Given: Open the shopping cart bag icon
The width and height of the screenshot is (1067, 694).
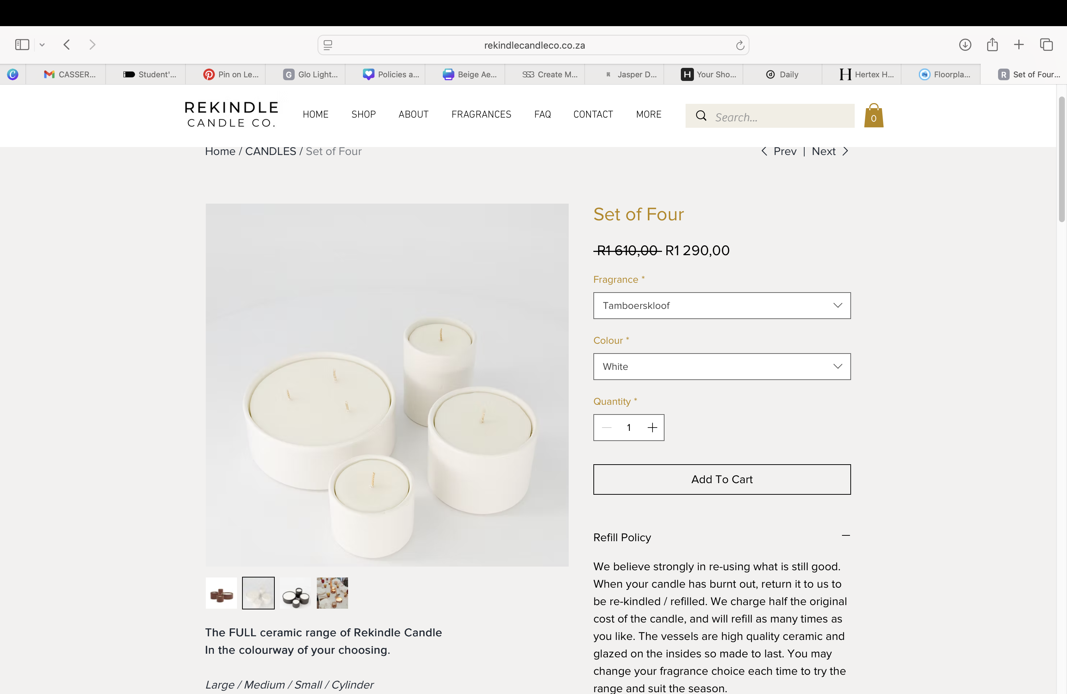Looking at the screenshot, I should tap(873, 116).
